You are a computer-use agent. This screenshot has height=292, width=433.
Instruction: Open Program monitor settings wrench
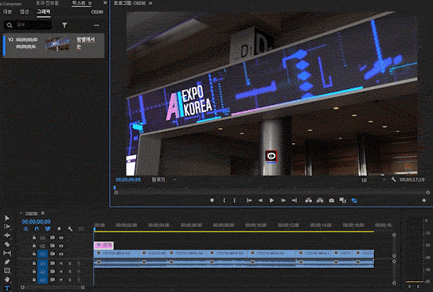click(x=393, y=180)
